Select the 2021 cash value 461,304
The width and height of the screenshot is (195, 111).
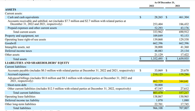pos(184,17)
